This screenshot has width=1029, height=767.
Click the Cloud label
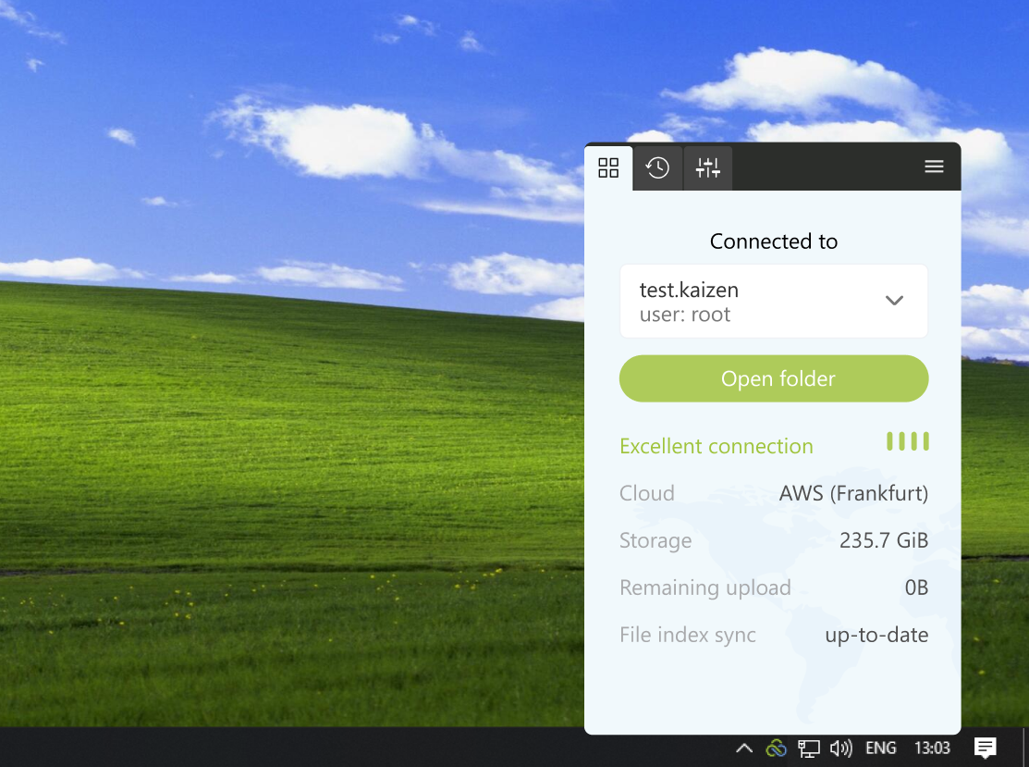(x=646, y=493)
